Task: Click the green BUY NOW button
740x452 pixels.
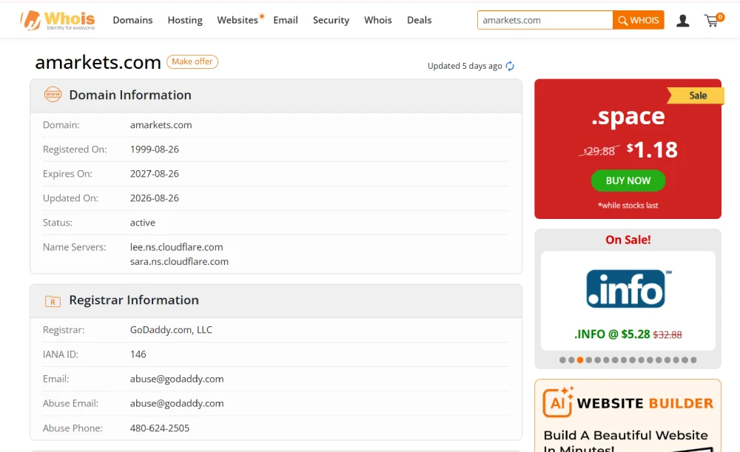Action: pos(628,181)
